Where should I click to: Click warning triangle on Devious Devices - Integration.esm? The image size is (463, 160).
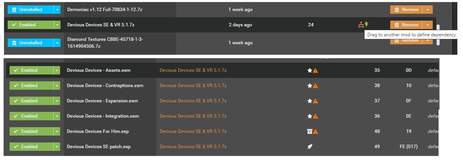[316, 116]
